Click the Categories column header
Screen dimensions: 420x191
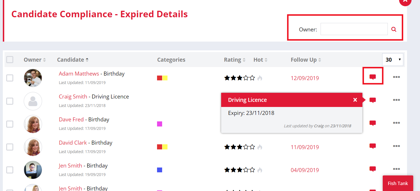click(x=171, y=60)
